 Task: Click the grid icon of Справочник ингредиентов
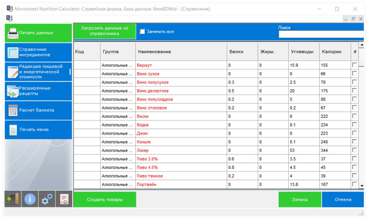coord(13,53)
